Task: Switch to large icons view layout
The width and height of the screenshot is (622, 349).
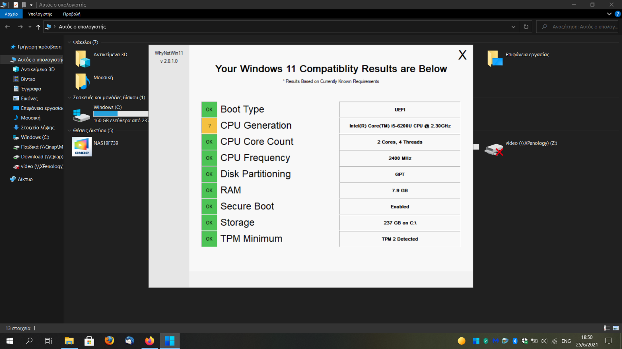Action: 616,328
